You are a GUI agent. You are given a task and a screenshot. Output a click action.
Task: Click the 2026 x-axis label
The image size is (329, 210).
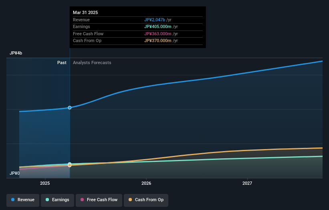(x=146, y=184)
